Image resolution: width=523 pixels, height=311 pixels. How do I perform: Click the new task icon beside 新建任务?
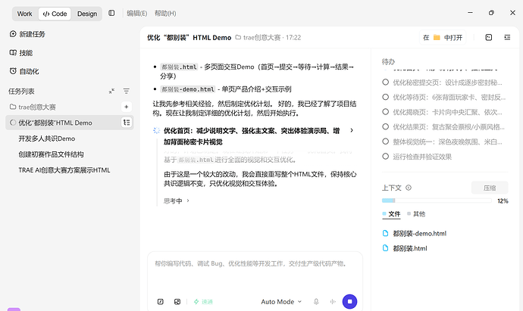click(x=13, y=34)
